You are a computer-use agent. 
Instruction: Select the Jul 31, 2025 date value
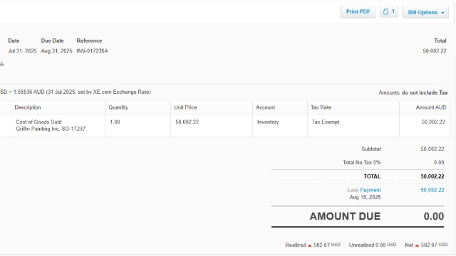coord(22,50)
